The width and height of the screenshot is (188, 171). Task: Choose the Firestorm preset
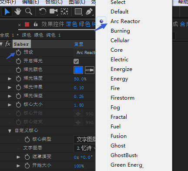[122, 98]
